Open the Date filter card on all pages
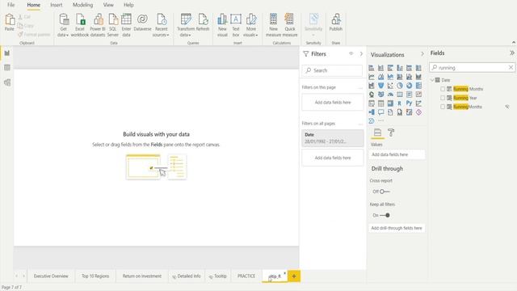This screenshot has width=517, height=291. click(333, 138)
